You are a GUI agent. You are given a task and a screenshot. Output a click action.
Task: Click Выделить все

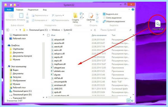pos(110,14)
